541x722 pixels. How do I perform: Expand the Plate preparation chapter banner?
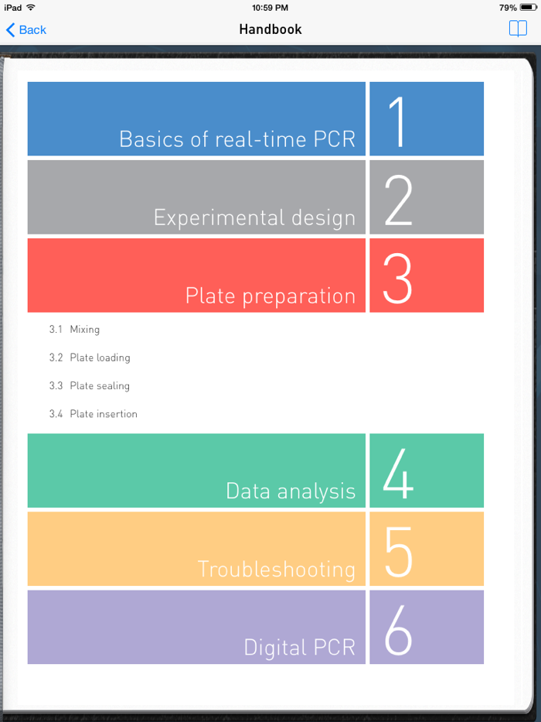[x=196, y=275]
